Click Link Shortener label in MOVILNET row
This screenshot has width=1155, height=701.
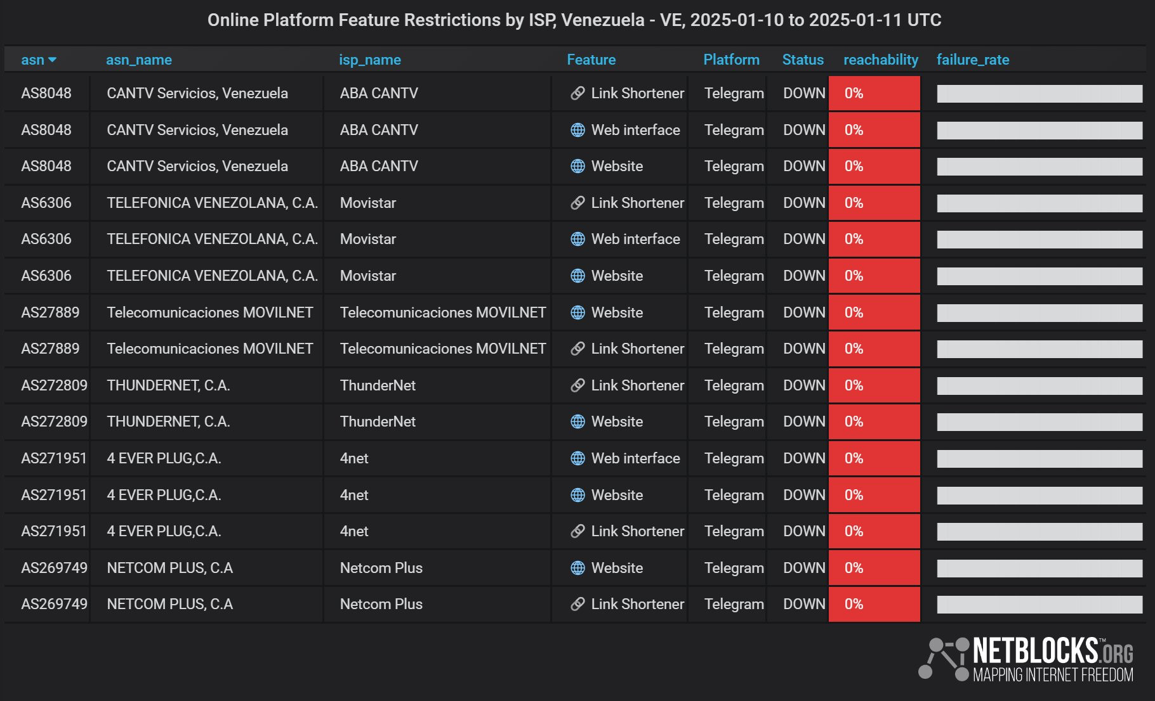tap(638, 349)
